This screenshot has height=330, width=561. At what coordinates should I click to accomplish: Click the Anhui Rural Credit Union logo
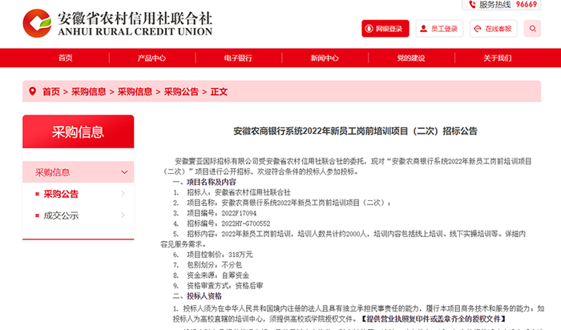(118, 23)
